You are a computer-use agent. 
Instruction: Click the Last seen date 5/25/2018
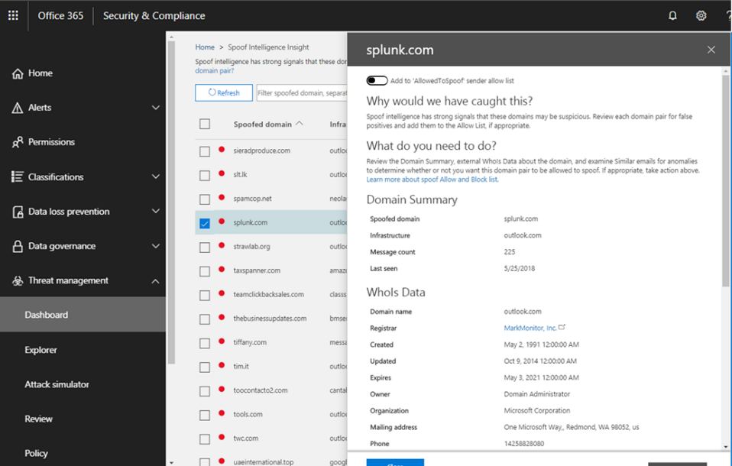pyautogui.click(x=519, y=268)
